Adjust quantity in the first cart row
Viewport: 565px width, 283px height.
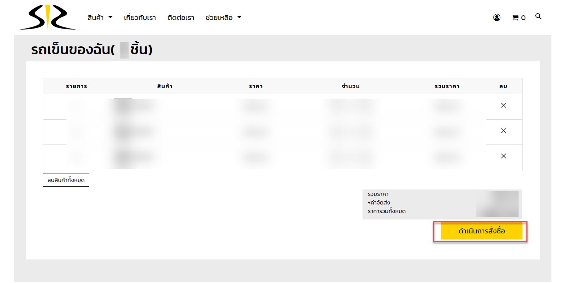pyautogui.click(x=351, y=106)
